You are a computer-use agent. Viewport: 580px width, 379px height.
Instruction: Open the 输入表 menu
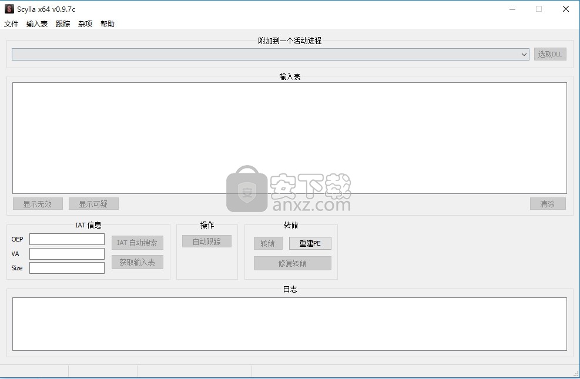37,24
